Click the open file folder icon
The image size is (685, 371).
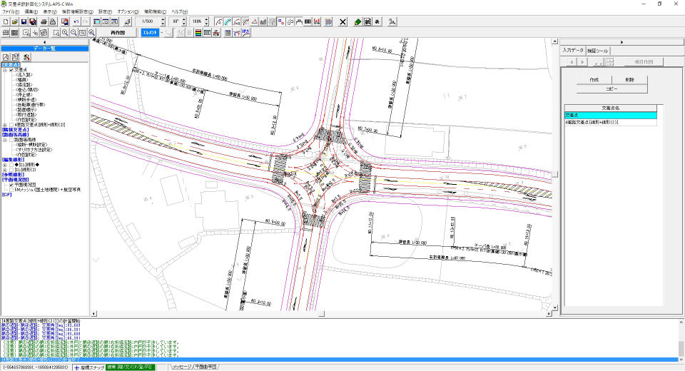click(x=15, y=21)
